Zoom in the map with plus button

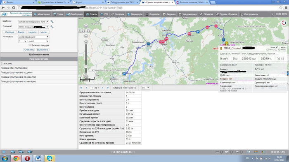[86, 42]
